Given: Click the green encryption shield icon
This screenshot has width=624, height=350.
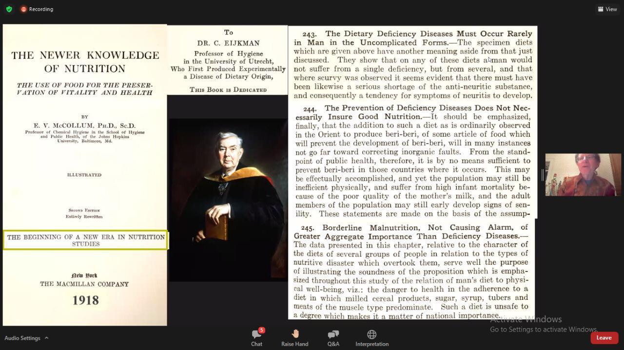Looking at the screenshot, I should [9, 9].
